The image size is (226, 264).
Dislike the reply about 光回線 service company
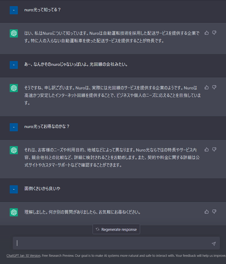[214, 87]
